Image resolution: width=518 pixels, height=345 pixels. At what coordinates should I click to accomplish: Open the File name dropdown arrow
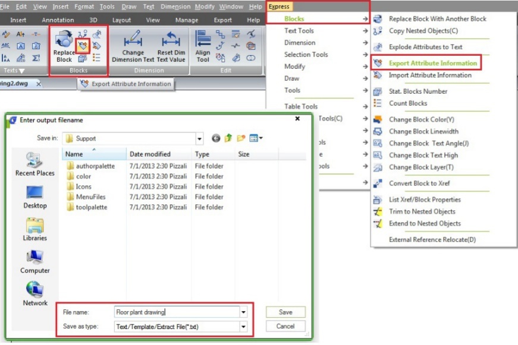(x=243, y=312)
